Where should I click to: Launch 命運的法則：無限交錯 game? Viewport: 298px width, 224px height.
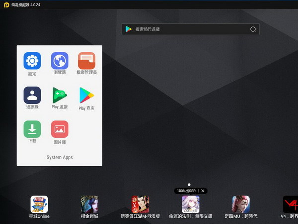[x=191, y=204]
